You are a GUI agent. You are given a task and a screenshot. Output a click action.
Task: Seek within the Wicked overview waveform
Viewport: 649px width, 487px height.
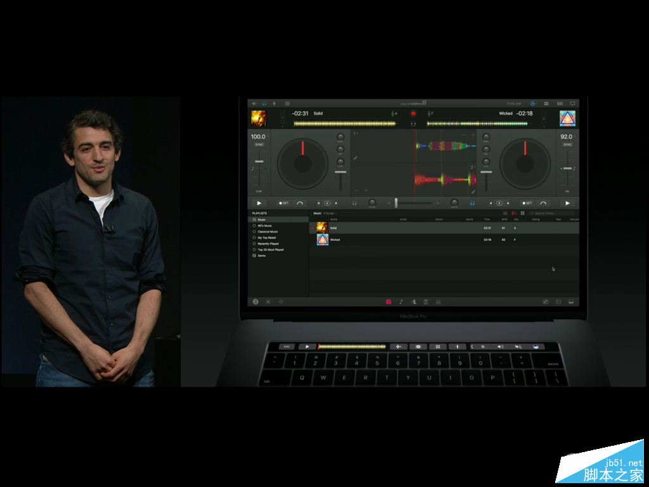point(478,124)
